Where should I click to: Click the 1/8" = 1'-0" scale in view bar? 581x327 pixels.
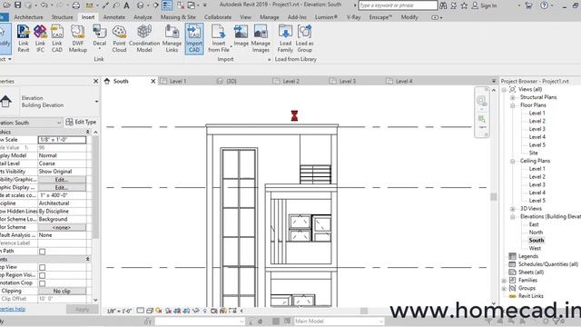[119, 311]
